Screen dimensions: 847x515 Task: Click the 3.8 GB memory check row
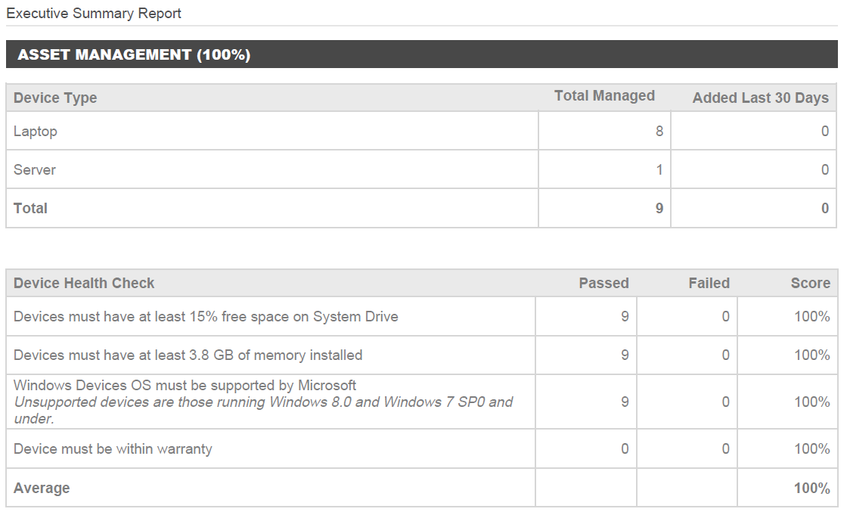[x=188, y=355]
